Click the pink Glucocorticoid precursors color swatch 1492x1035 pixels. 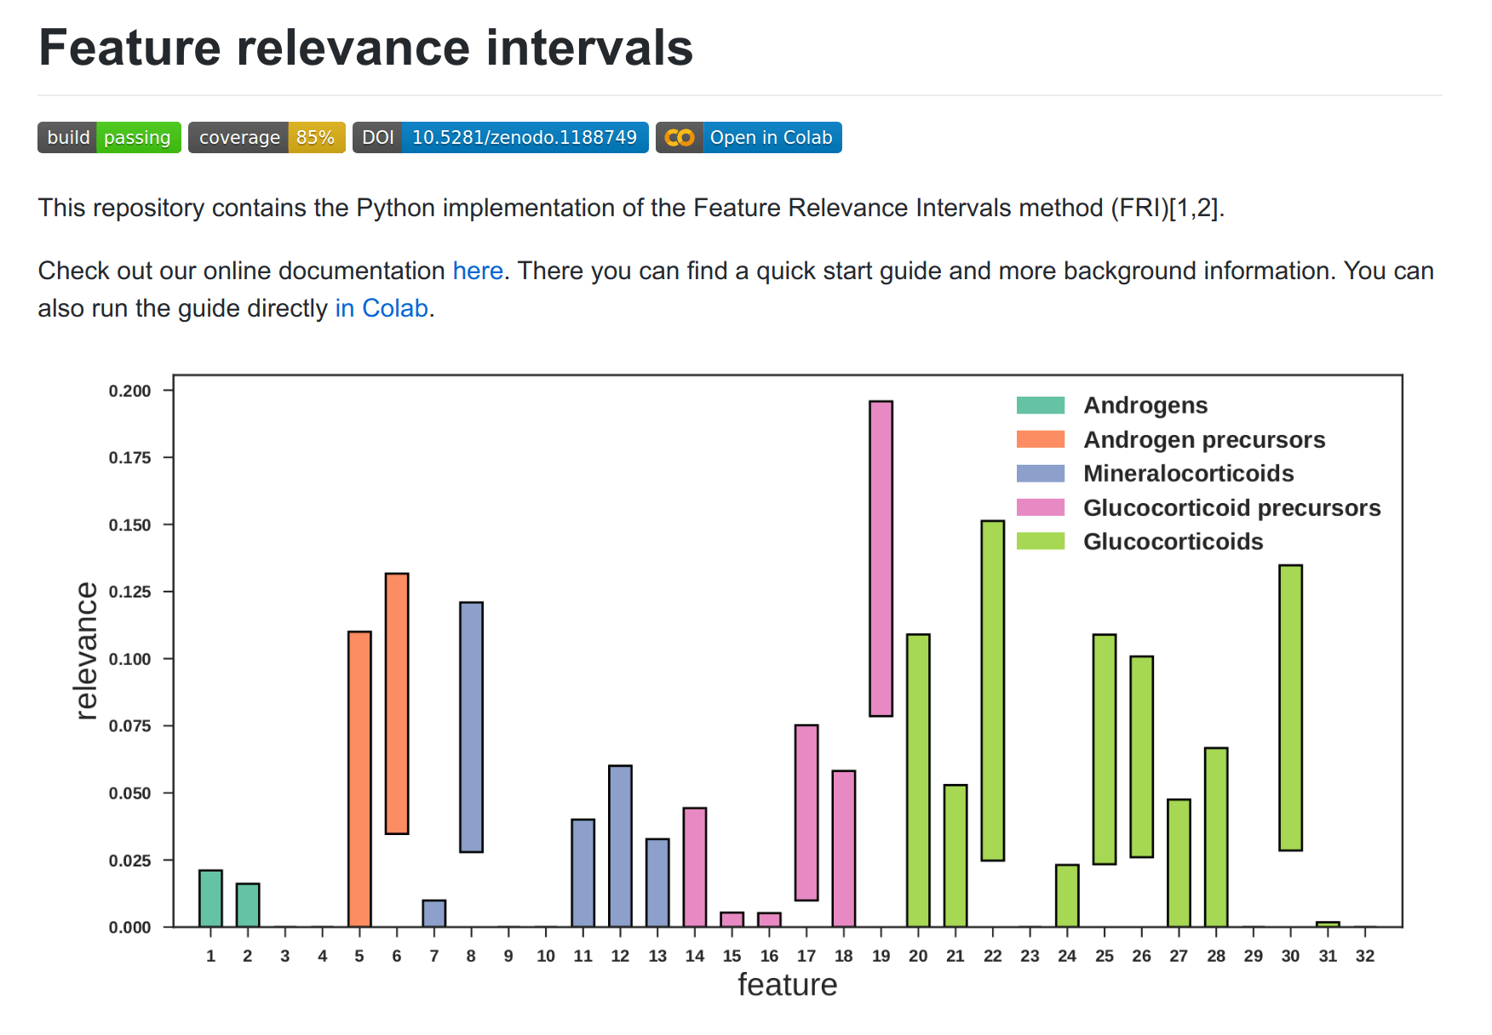coord(1041,508)
